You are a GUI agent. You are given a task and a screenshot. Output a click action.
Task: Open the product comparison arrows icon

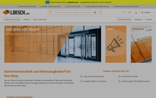[x=124, y=13]
